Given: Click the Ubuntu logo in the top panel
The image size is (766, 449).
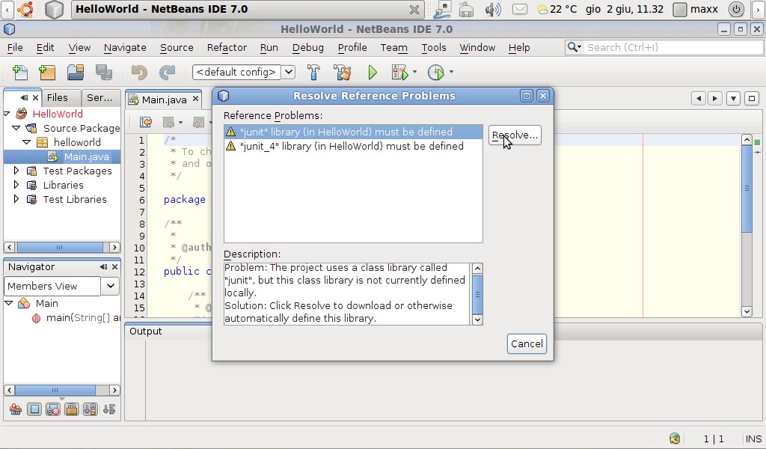Looking at the screenshot, I should (x=25, y=9).
